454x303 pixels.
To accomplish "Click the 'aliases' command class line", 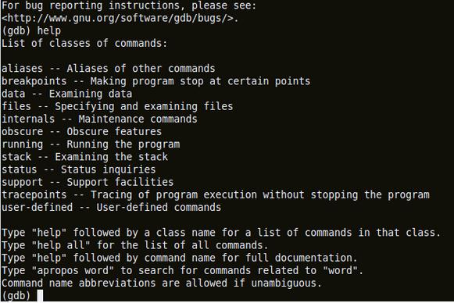I will coord(109,69).
